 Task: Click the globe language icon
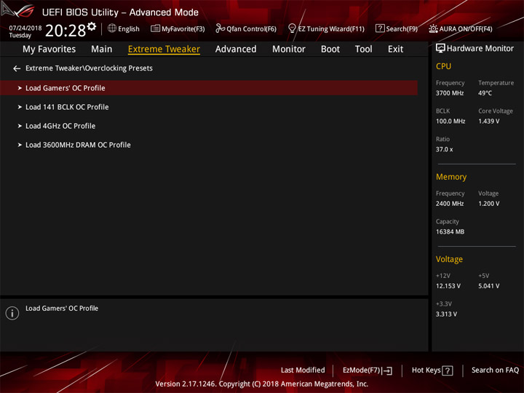tap(112, 28)
